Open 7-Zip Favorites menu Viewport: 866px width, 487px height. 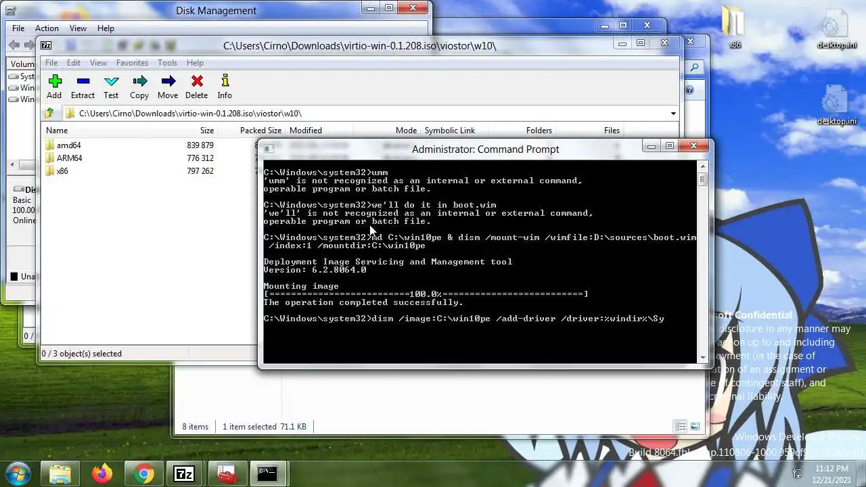[x=132, y=63]
